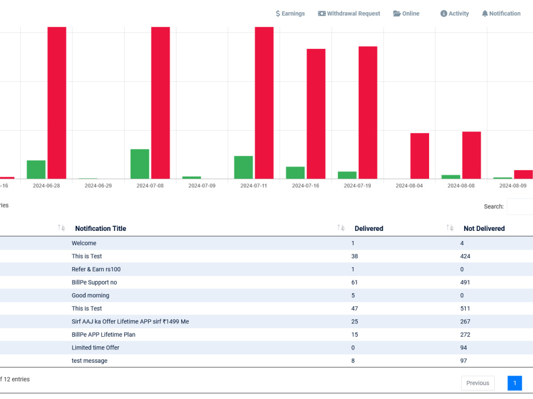Viewport: 533px width, 399px height.
Task: Click the Not Delivered value 267
Action: 465,322
